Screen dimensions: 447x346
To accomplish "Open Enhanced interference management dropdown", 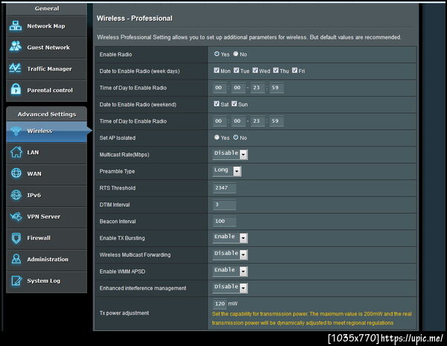I will click(x=230, y=288).
